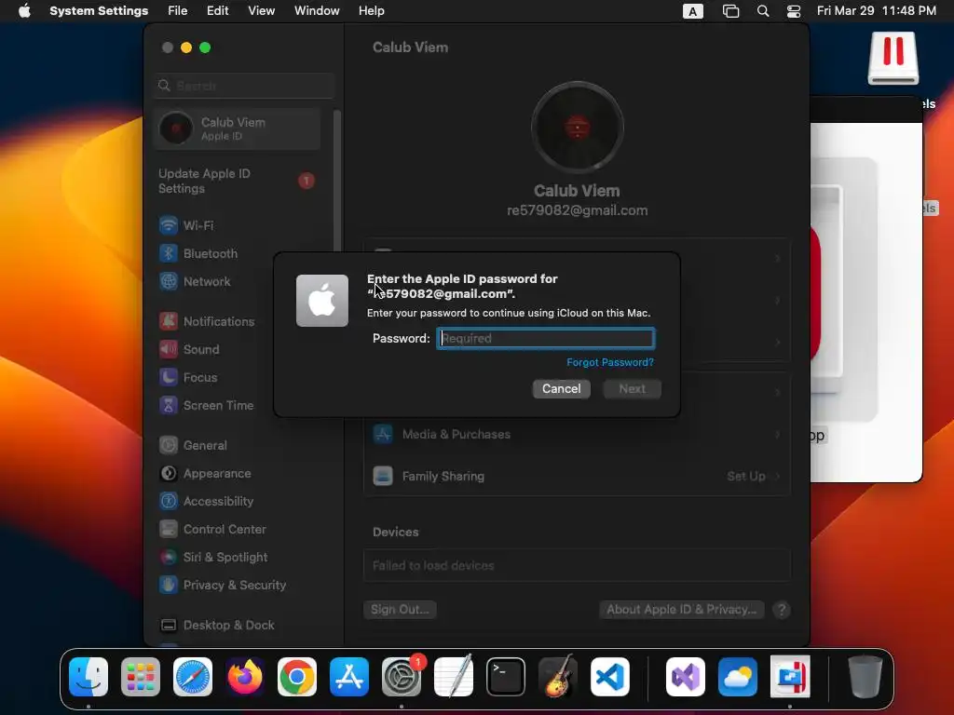Click the Siri & Spotlight icon
Viewport: 954px width, 715px height.
169,557
